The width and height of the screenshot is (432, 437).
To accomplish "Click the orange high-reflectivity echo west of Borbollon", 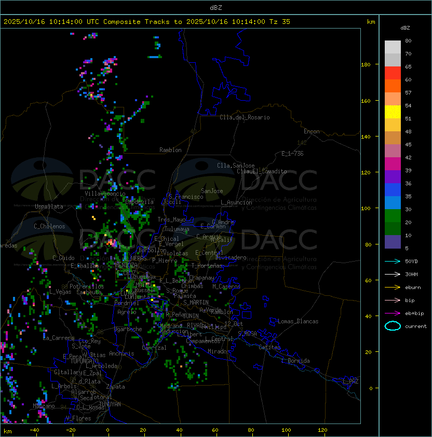I will [x=112, y=242].
